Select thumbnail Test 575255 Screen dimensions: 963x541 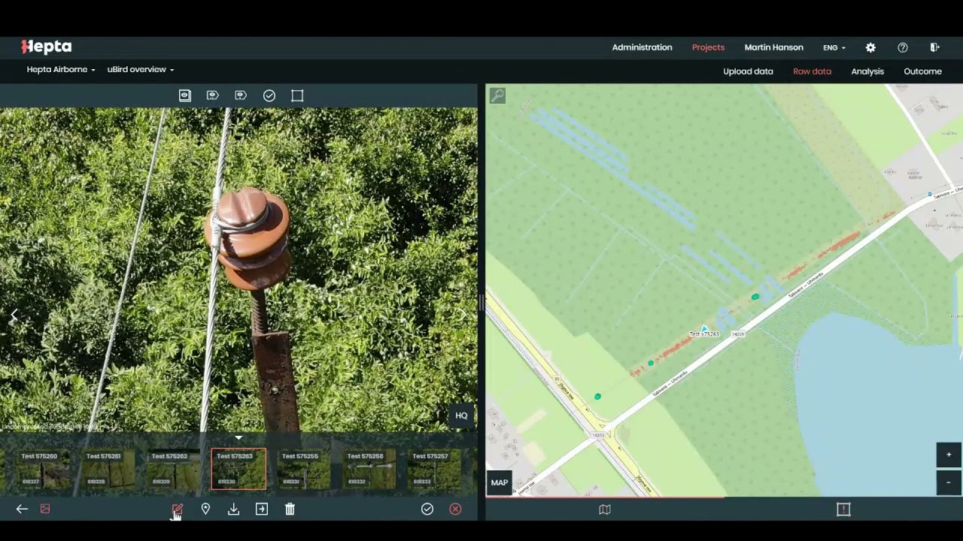point(303,469)
